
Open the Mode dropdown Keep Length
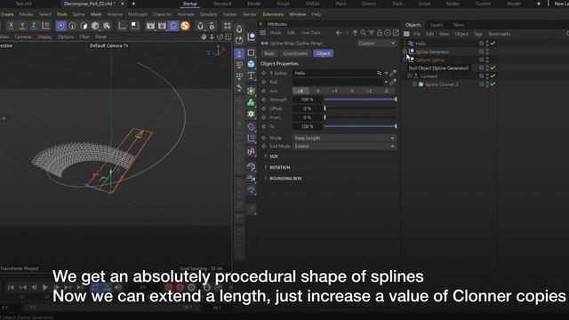tap(344, 138)
